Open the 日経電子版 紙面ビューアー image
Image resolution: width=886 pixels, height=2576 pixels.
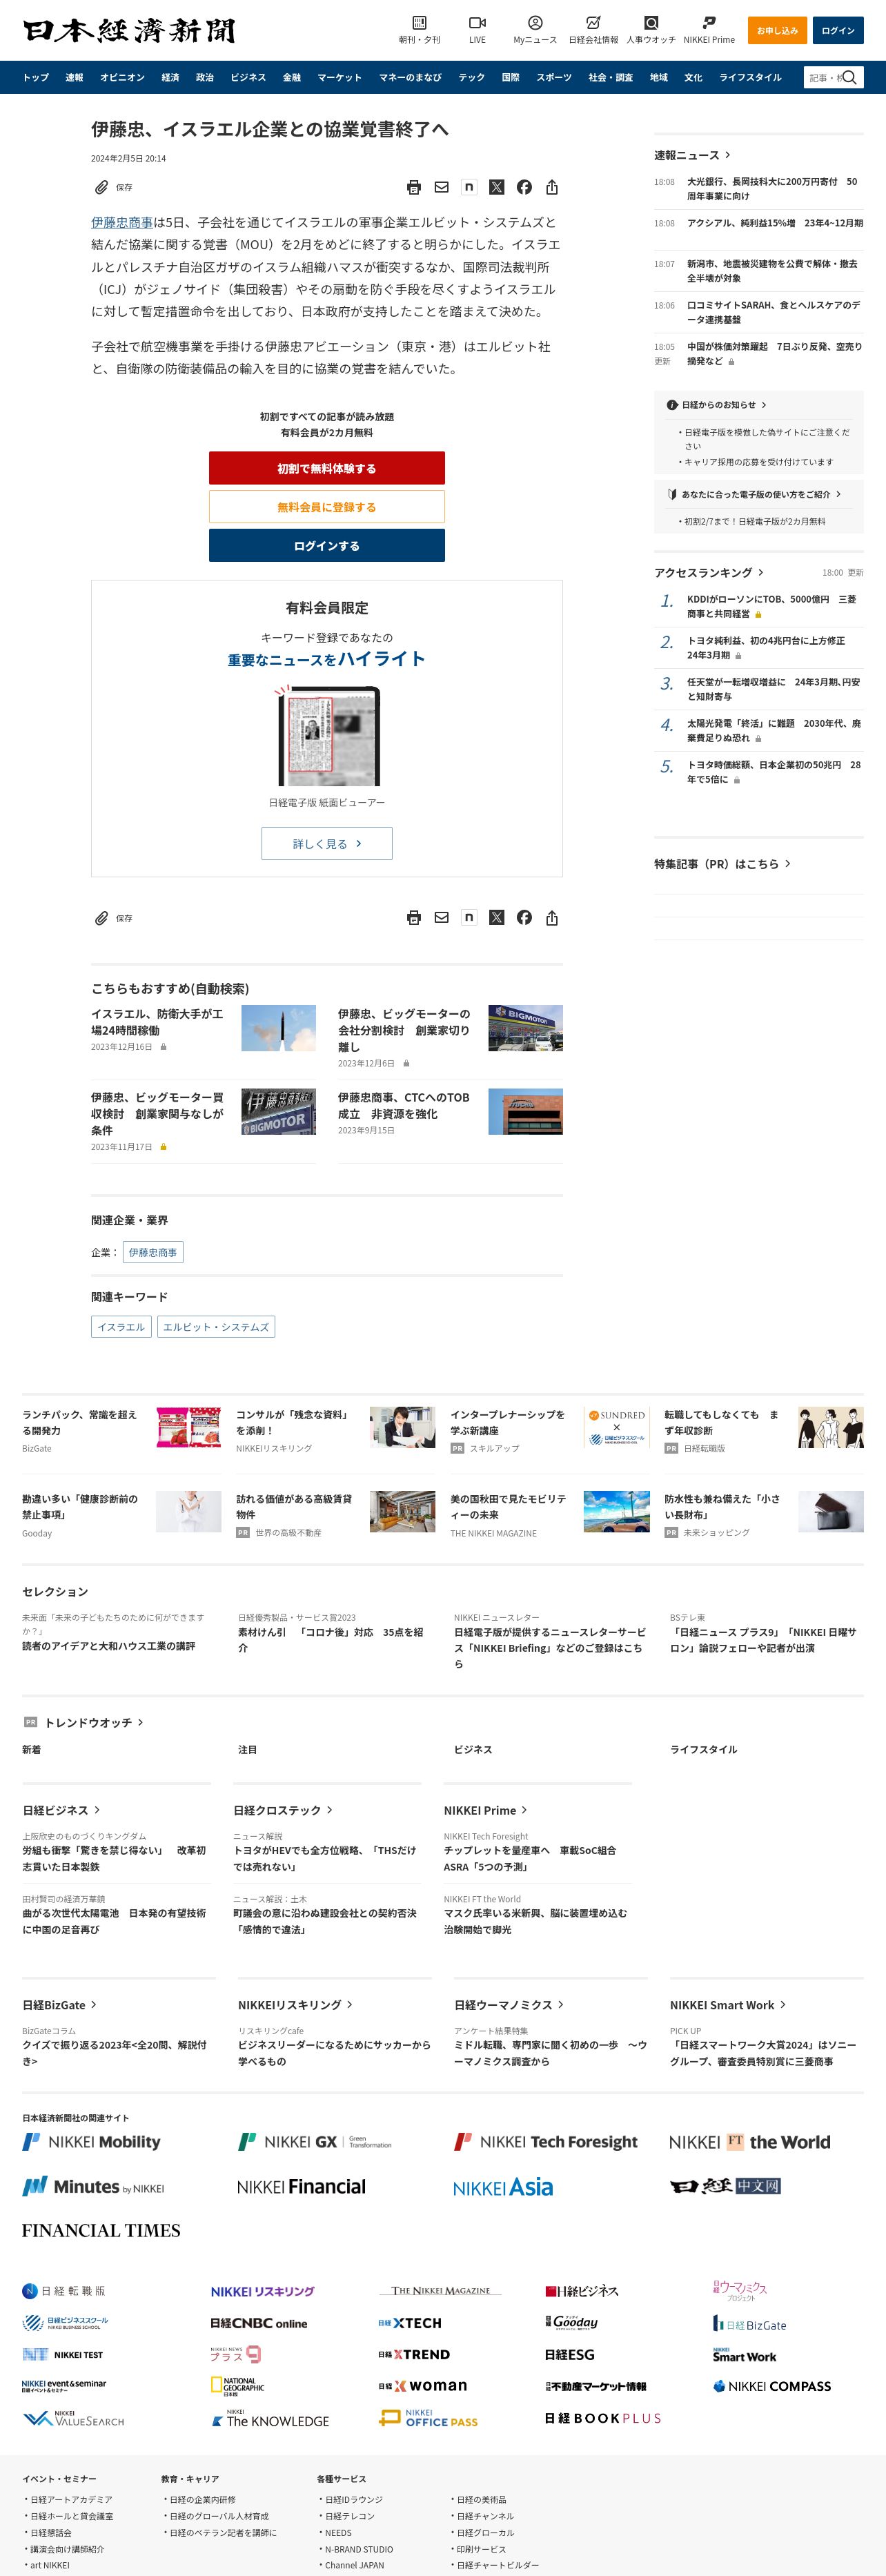tap(327, 735)
